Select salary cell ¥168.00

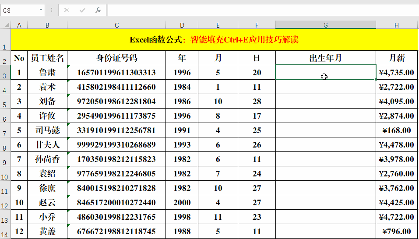coord(397,130)
